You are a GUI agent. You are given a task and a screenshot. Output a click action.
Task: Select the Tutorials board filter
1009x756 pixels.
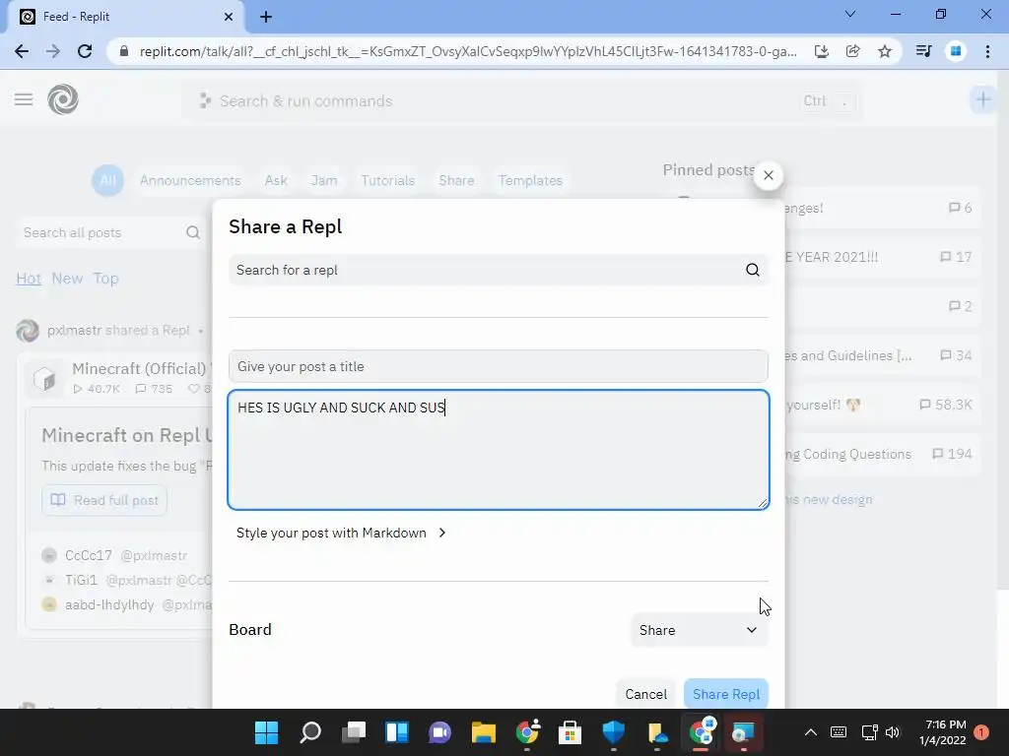387,181
